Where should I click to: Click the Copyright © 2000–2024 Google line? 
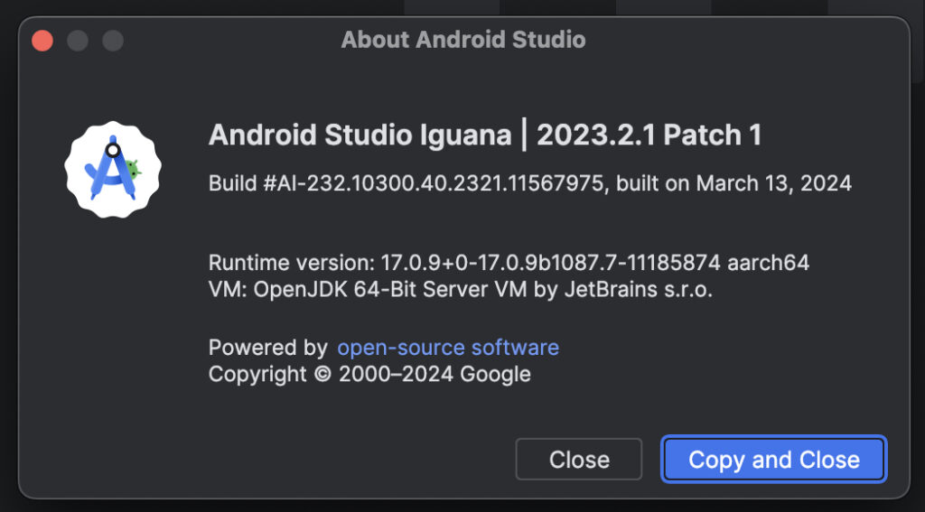[x=369, y=374]
